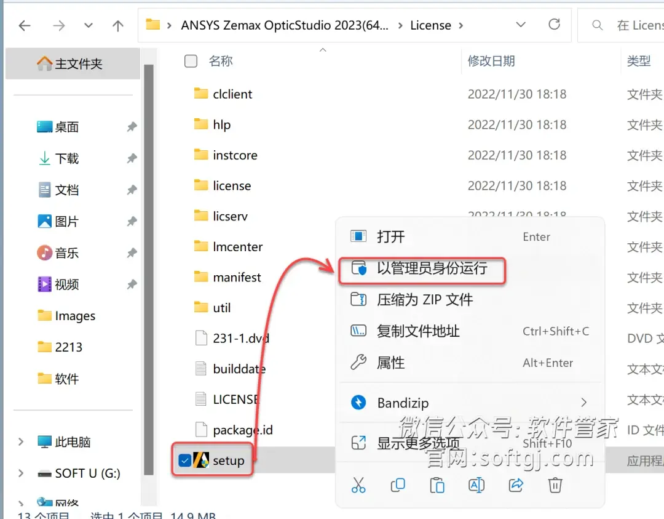The height and width of the screenshot is (519, 664).
Task: Expand the chevron after License breadcrumb
Action: (461, 25)
